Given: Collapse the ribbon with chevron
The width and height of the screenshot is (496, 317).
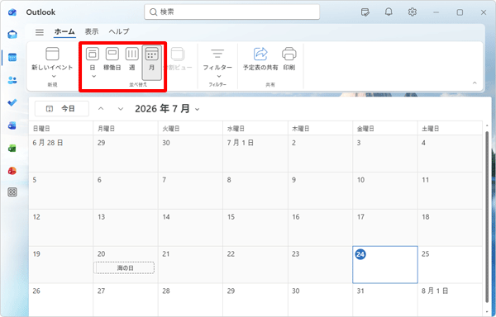Looking at the screenshot, I should (x=475, y=83).
